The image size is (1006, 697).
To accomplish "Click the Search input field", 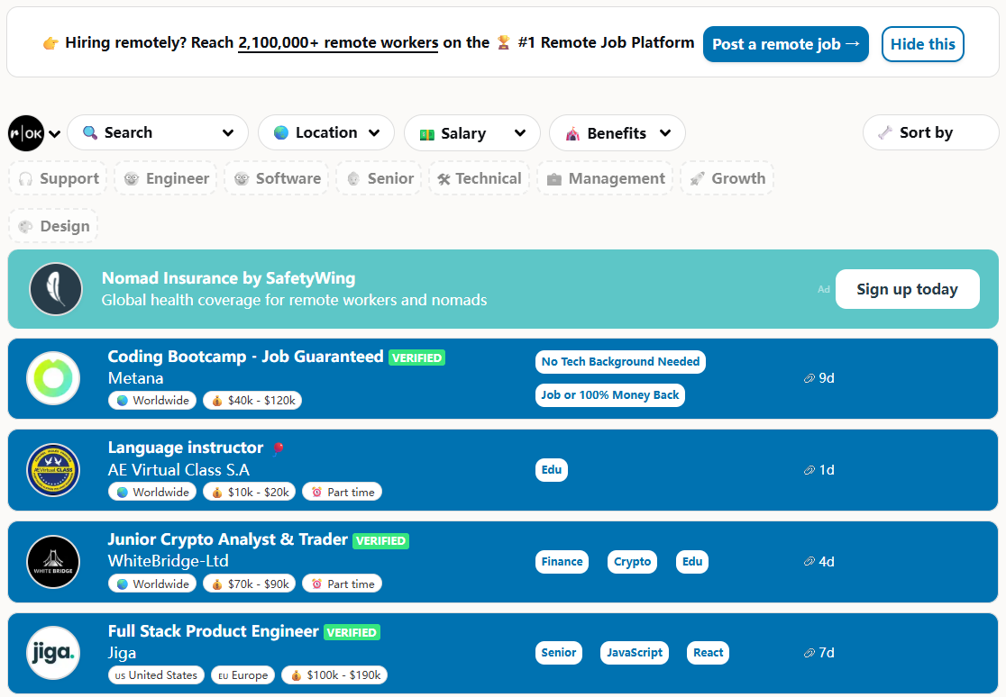I will pos(158,132).
